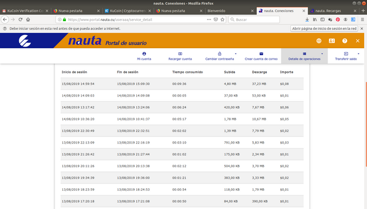Select duration 00:06:24 cell
Viewport: 367px width, 209px height.
click(x=179, y=107)
